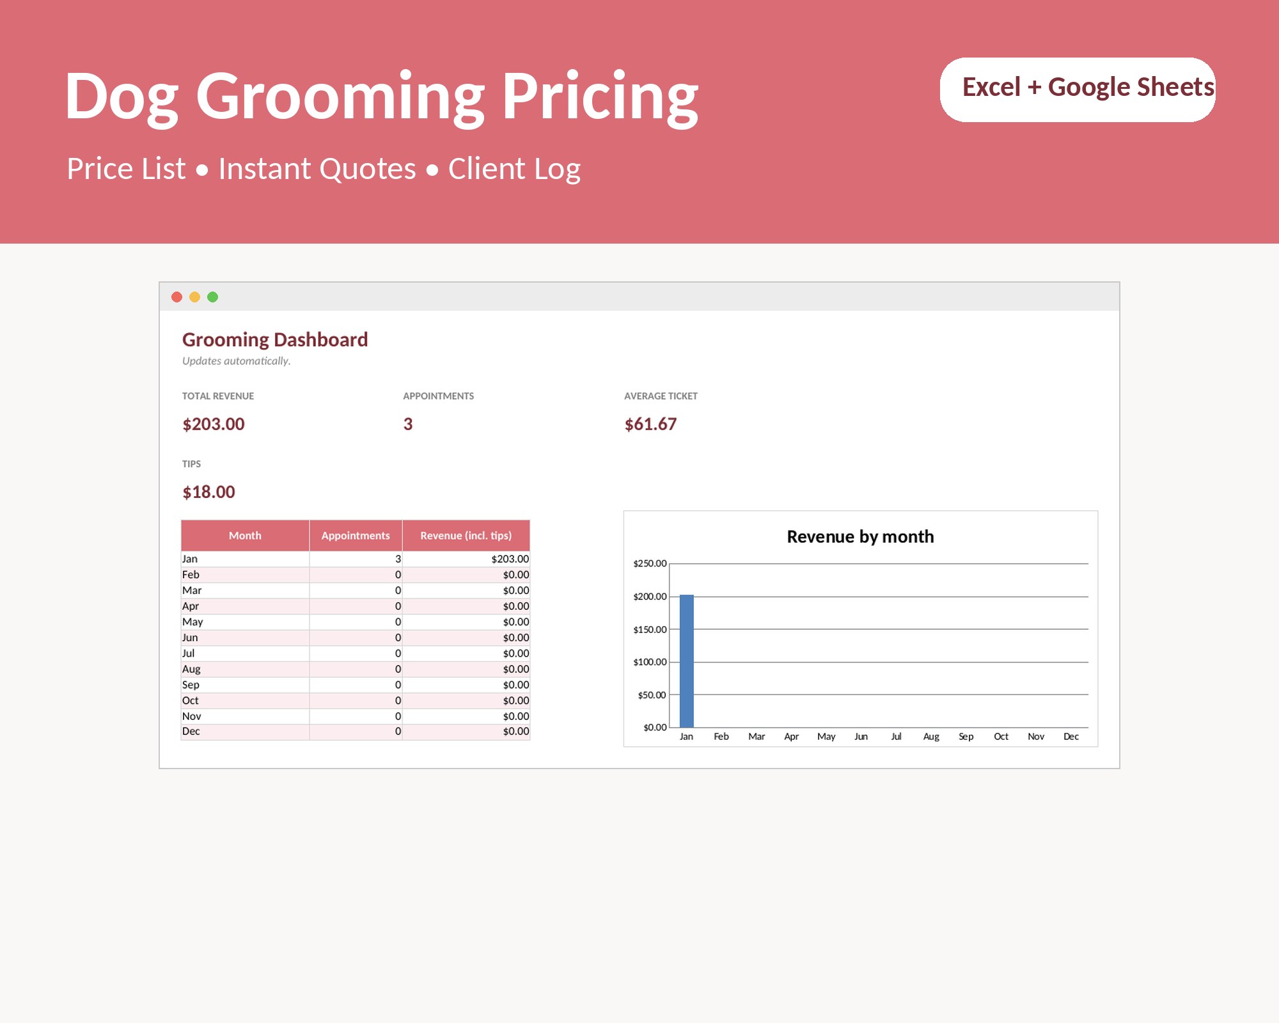The width and height of the screenshot is (1279, 1023).
Task: Select the Apr row month cell
Action: point(246,606)
